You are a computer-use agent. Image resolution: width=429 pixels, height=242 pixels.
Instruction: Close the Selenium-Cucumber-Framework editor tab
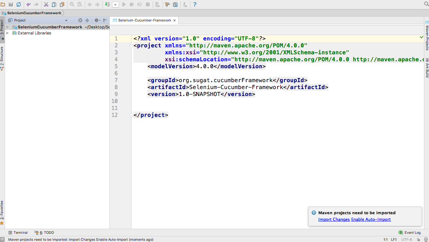click(x=174, y=20)
